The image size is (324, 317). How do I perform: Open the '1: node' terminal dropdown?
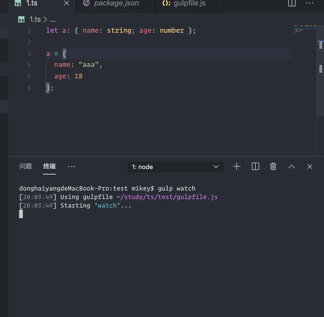click(x=175, y=167)
